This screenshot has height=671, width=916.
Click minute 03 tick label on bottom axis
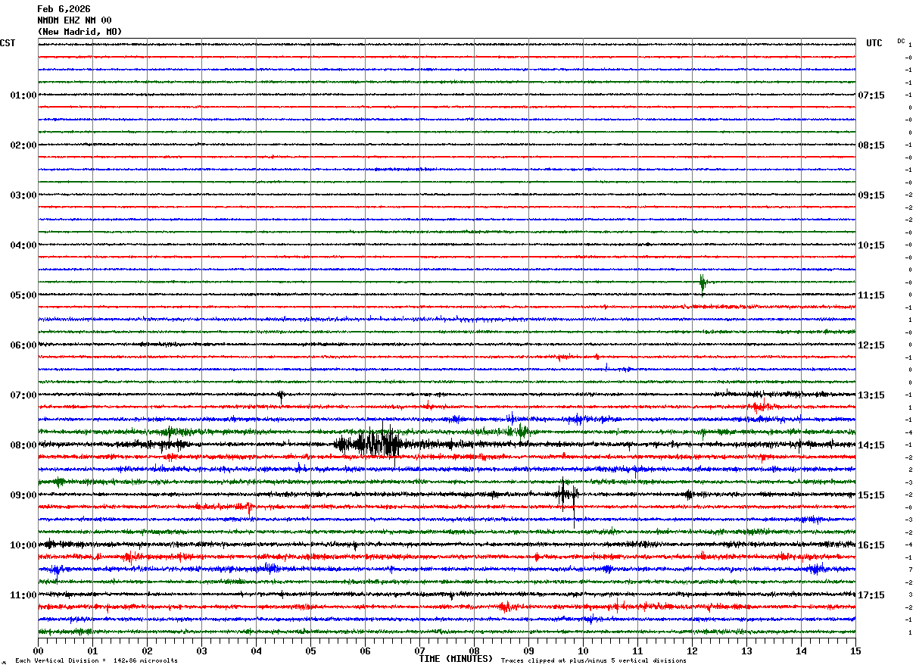click(201, 651)
